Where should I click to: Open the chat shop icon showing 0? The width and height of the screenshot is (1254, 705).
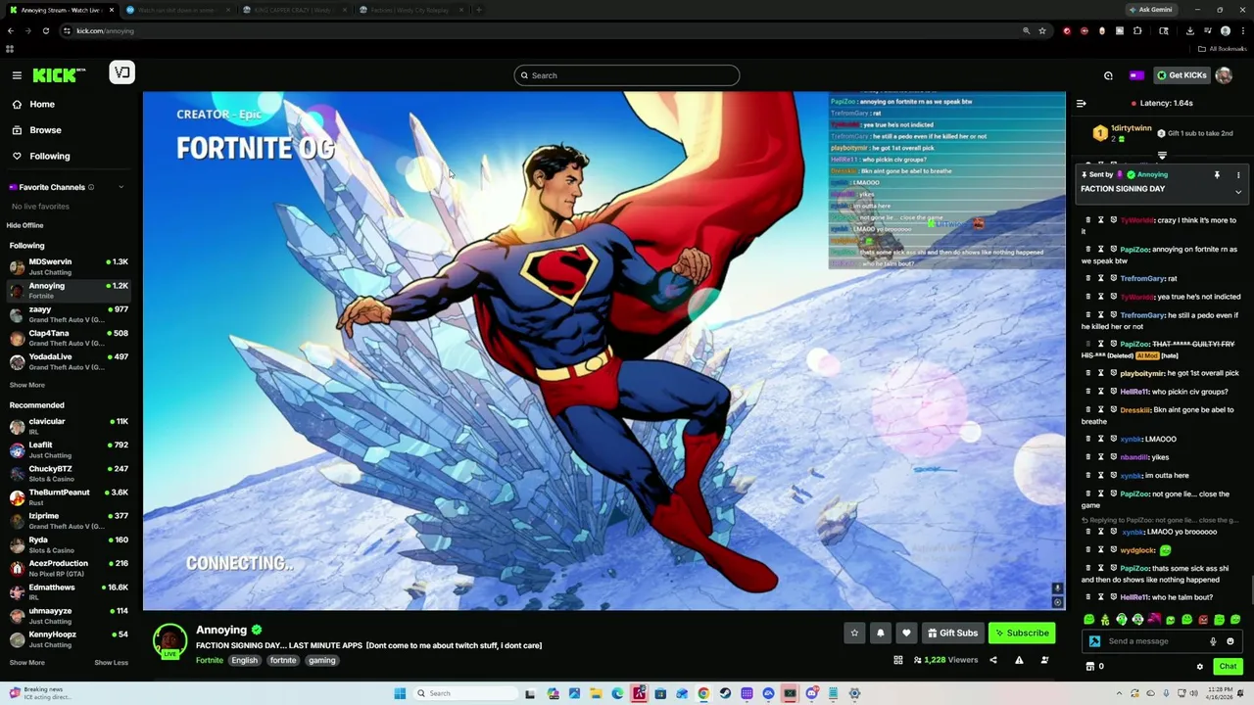(x=1094, y=666)
